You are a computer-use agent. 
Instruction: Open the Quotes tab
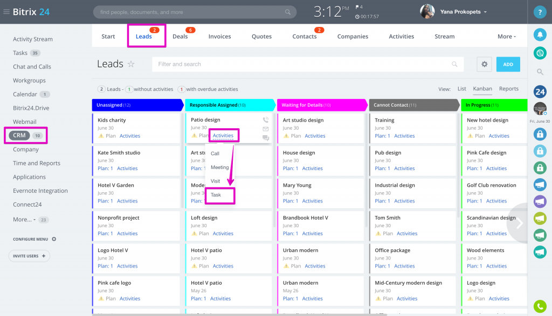coord(261,36)
